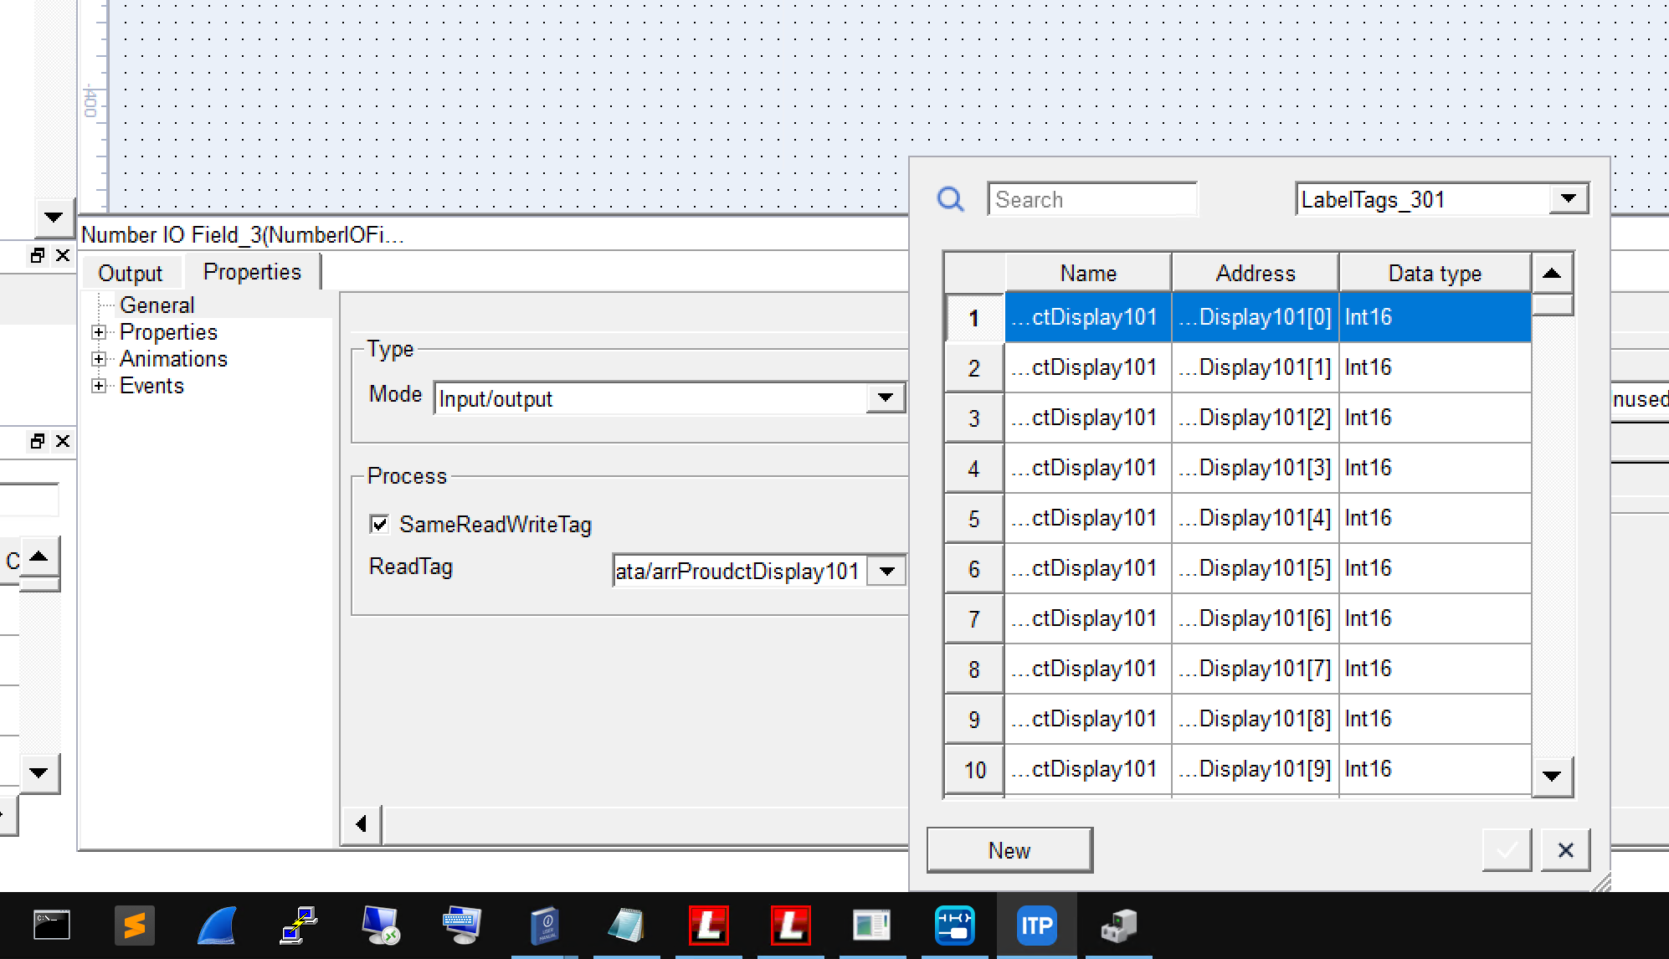Launch Command Prompt from the taskbar

pyautogui.click(x=52, y=926)
